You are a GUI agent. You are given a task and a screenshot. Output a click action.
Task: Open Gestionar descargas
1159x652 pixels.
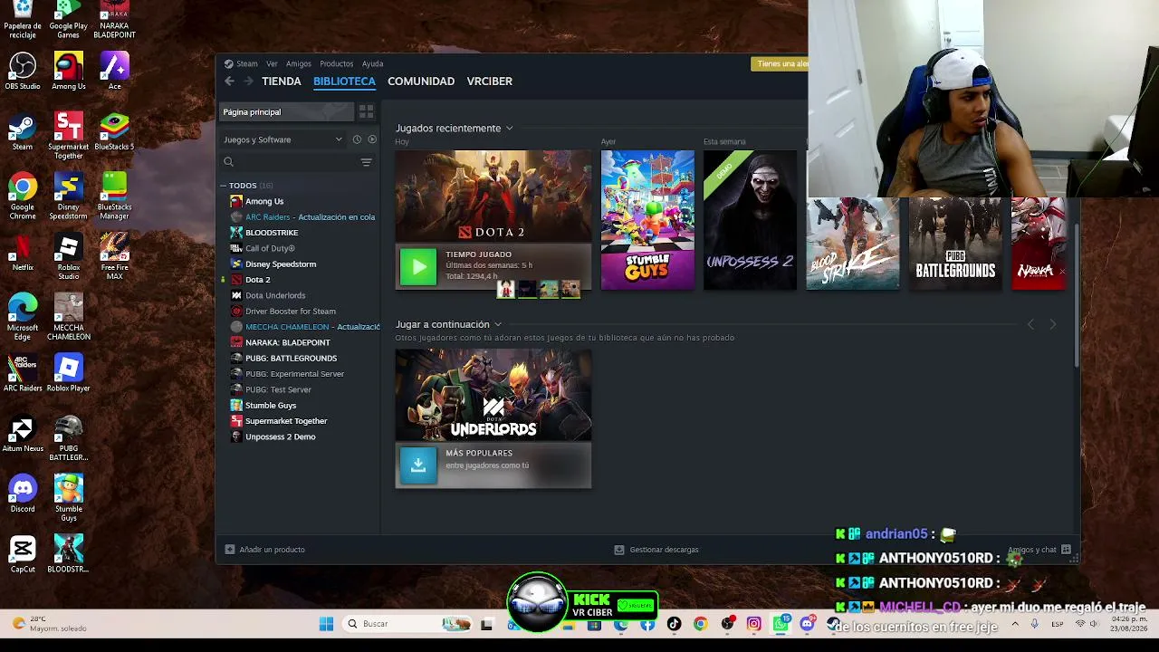(656, 550)
